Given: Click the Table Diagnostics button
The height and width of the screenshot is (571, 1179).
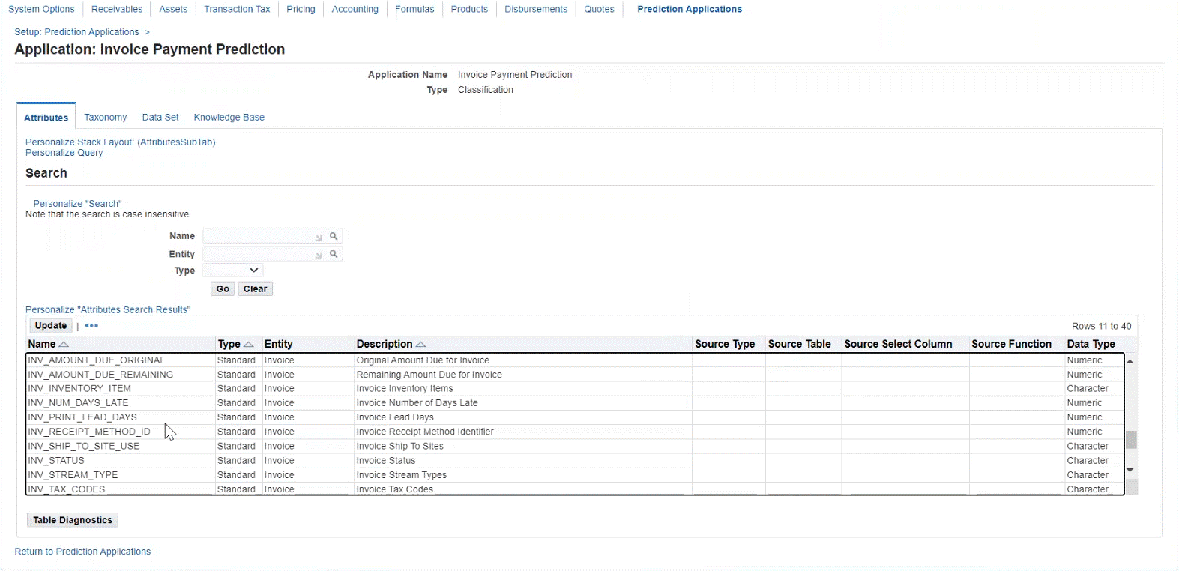Looking at the screenshot, I should coord(73,520).
